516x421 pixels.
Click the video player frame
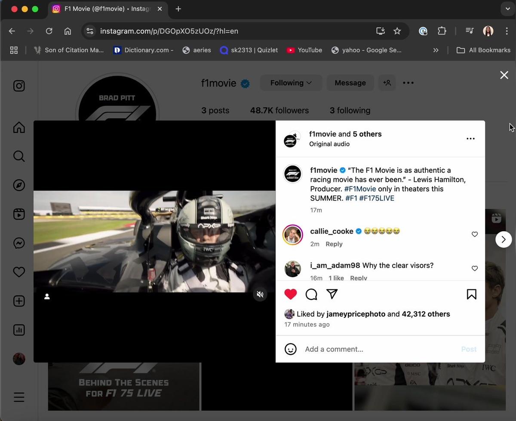pos(154,241)
